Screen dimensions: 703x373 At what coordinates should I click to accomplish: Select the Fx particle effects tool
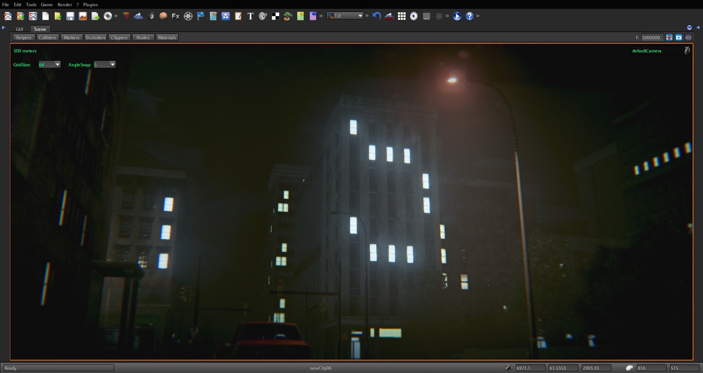(175, 16)
